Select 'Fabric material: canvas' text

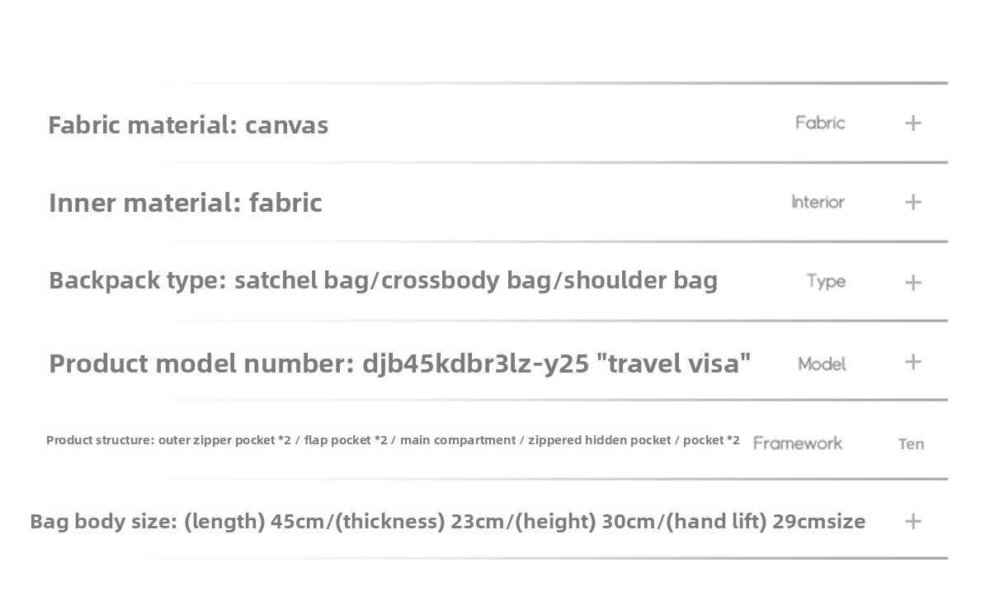click(188, 124)
